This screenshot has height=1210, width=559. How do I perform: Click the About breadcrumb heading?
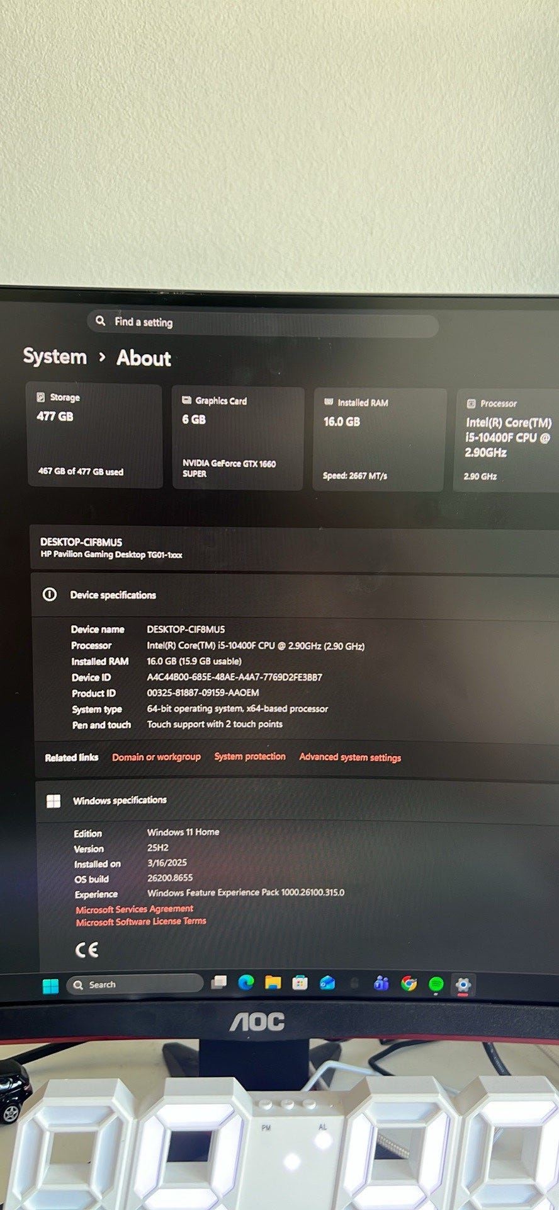point(144,359)
